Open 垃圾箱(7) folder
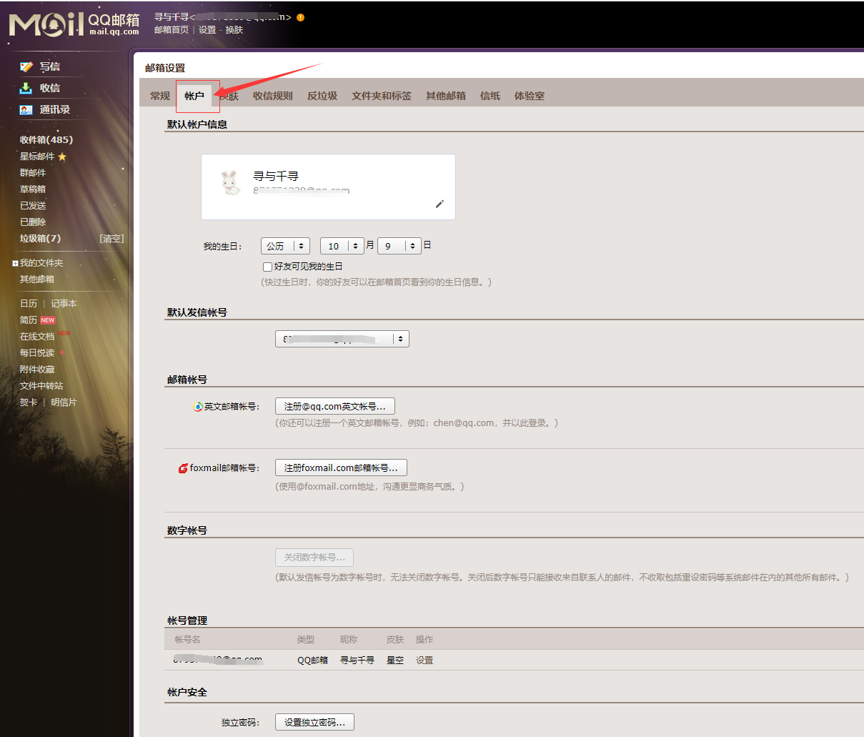The width and height of the screenshot is (864, 737). pyautogui.click(x=40, y=239)
